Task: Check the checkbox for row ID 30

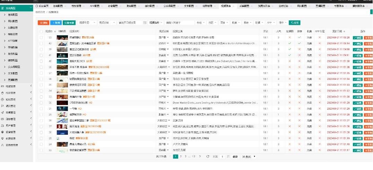Action: click(x=41, y=103)
